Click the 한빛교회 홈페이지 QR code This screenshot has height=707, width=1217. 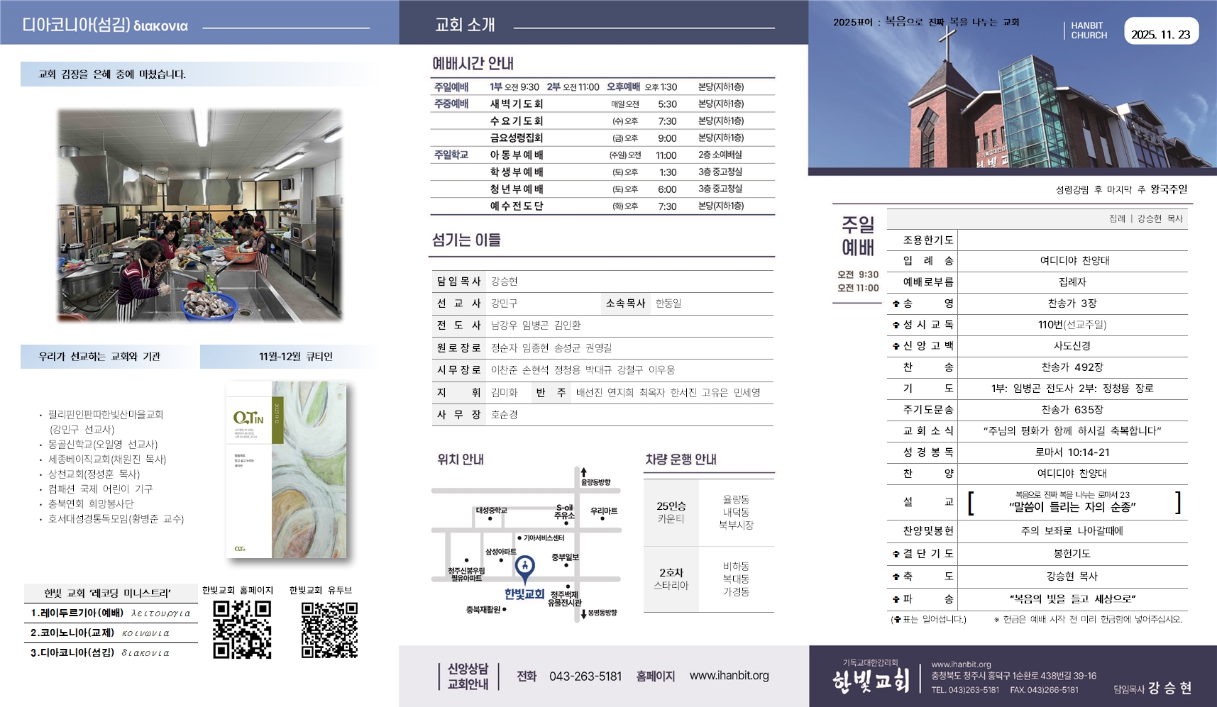(x=242, y=629)
